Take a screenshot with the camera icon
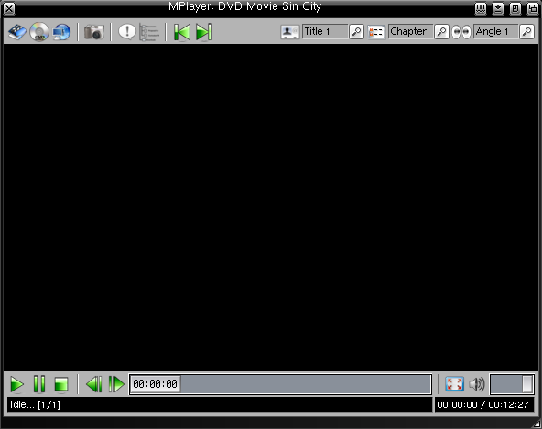The image size is (542, 429). click(x=94, y=32)
